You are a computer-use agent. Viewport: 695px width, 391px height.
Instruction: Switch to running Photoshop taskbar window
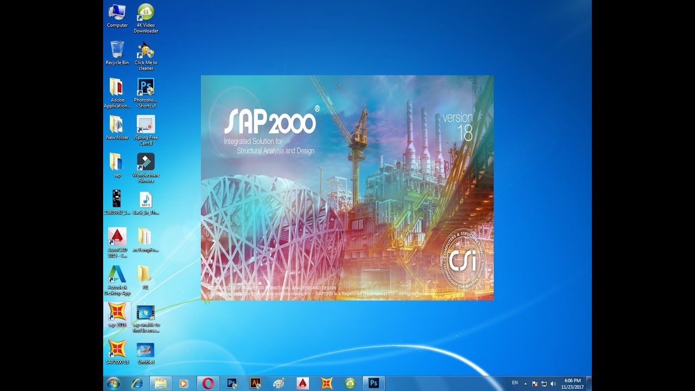point(374,383)
